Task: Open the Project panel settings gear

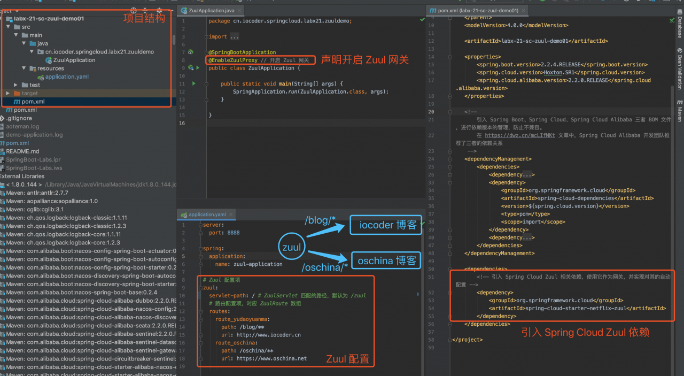Action: (x=159, y=11)
